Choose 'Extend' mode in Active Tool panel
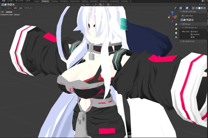208x138 pixels. click(184, 20)
